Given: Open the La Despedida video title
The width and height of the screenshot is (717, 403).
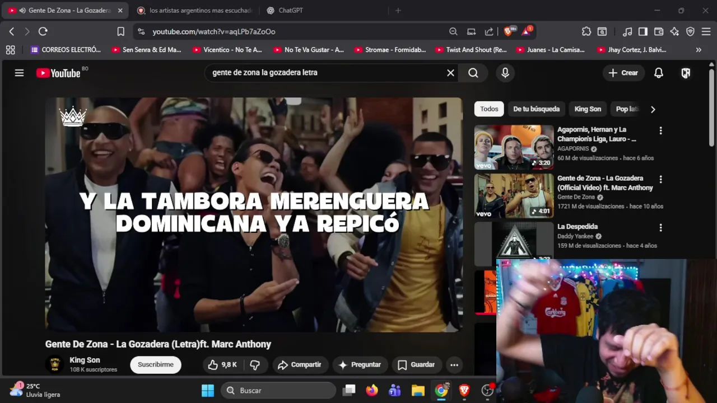Looking at the screenshot, I should click(578, 227).
